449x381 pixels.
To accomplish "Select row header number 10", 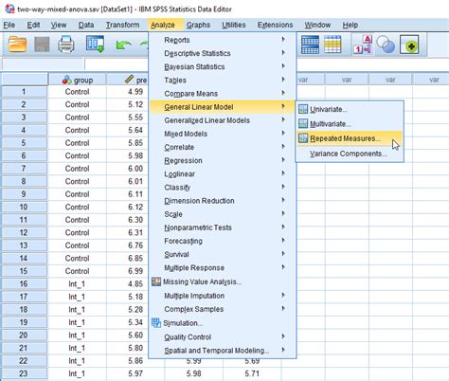I will click(x=25, y=208).
